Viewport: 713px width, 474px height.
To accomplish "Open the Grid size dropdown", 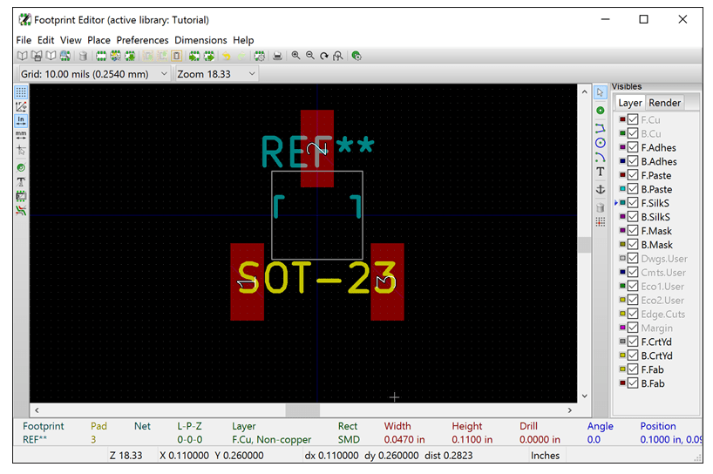I will click(94, 73).
